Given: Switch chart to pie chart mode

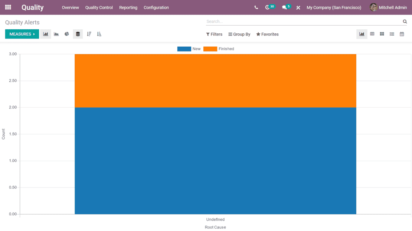Looking at the screenshot, I should (x=67, y=34).
